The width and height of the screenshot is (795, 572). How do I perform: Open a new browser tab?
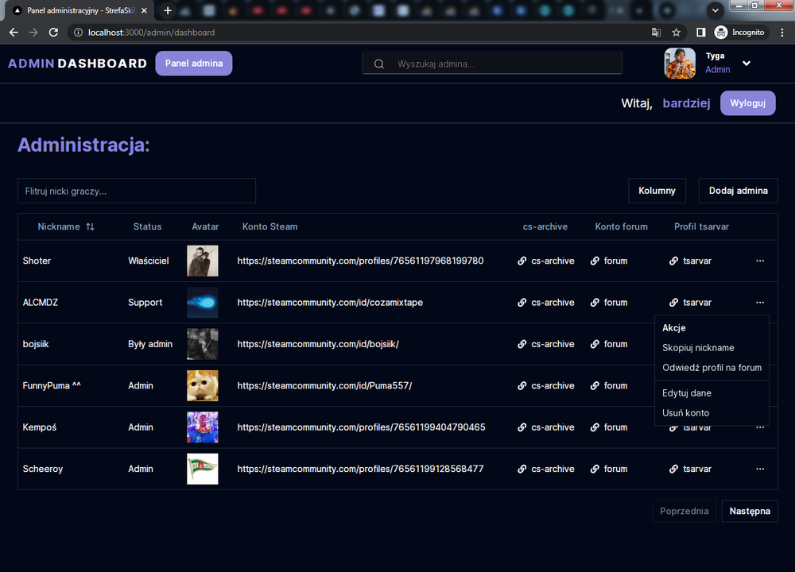click(167, 10)
